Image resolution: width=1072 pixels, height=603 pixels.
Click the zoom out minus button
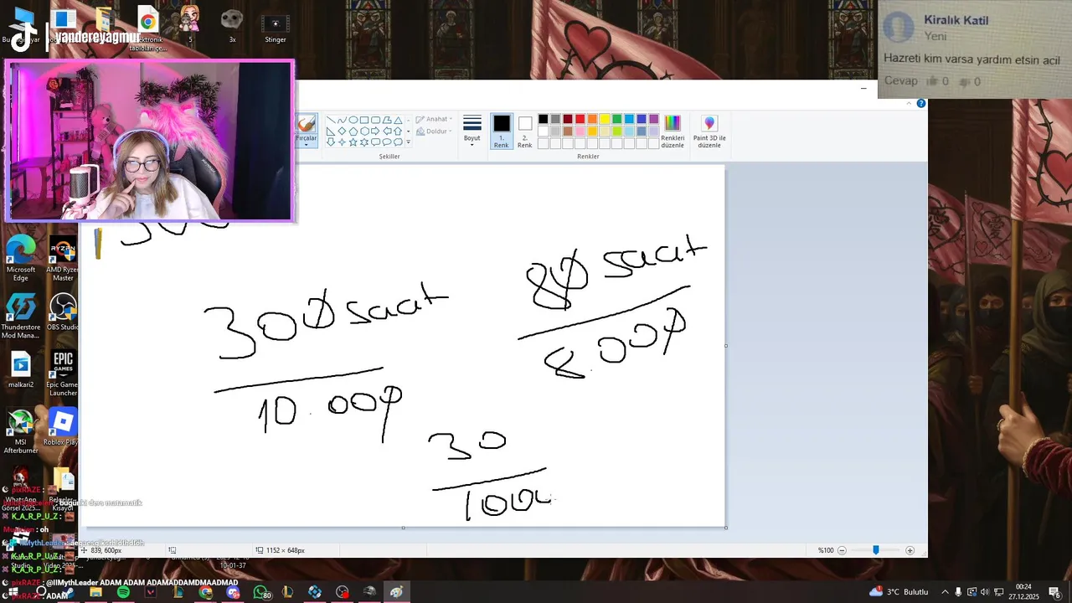tap(842, 550)
